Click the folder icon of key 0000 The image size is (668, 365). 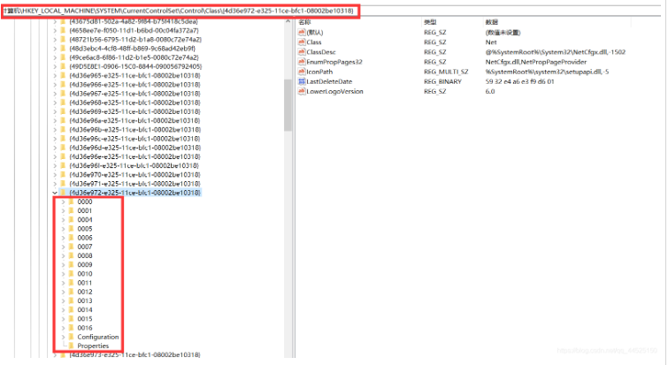coord(72,202)
